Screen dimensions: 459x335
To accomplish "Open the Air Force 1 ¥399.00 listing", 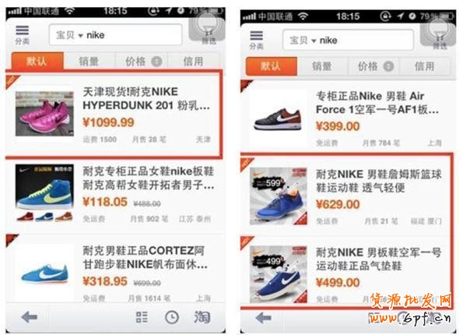I will coord(348,116).
